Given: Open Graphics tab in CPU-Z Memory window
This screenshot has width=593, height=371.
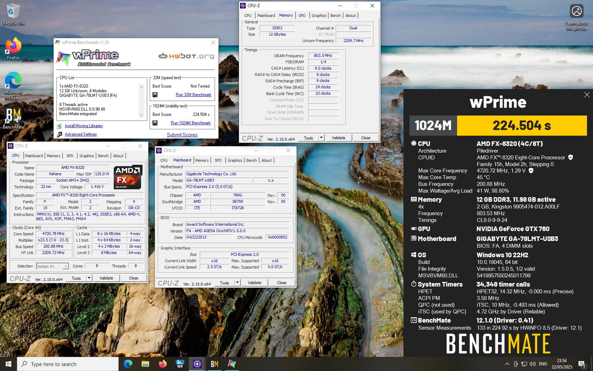Looking at the screenshot, I should click(319, 16).
